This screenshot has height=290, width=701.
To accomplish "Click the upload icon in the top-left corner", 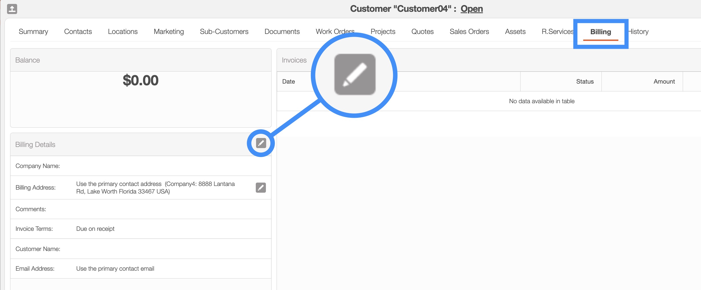I will coord(12,9).
